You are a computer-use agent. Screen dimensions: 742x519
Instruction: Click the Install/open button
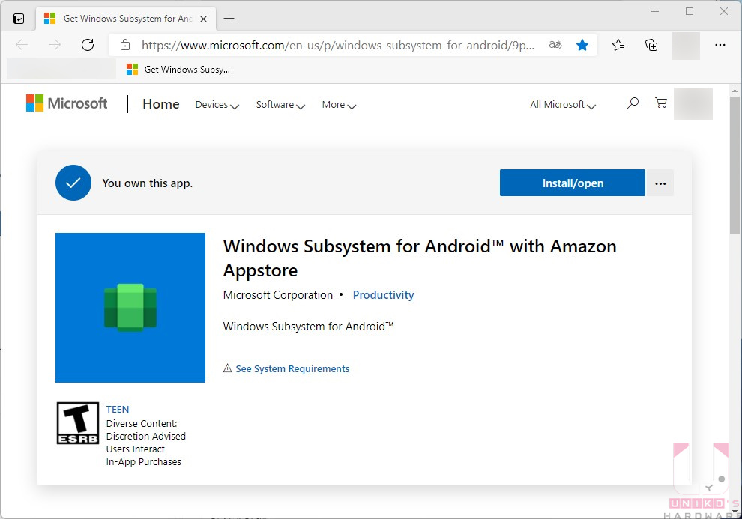[x=572, y=183]
